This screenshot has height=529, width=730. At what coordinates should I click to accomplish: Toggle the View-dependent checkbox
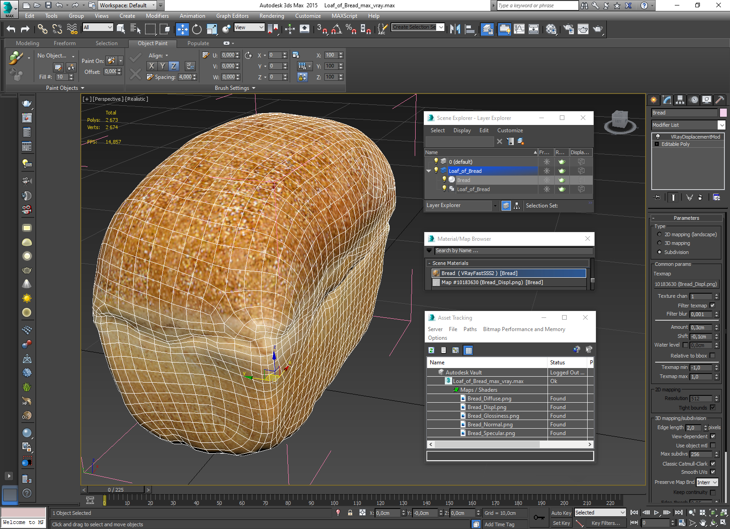click(x=713, y=436)
